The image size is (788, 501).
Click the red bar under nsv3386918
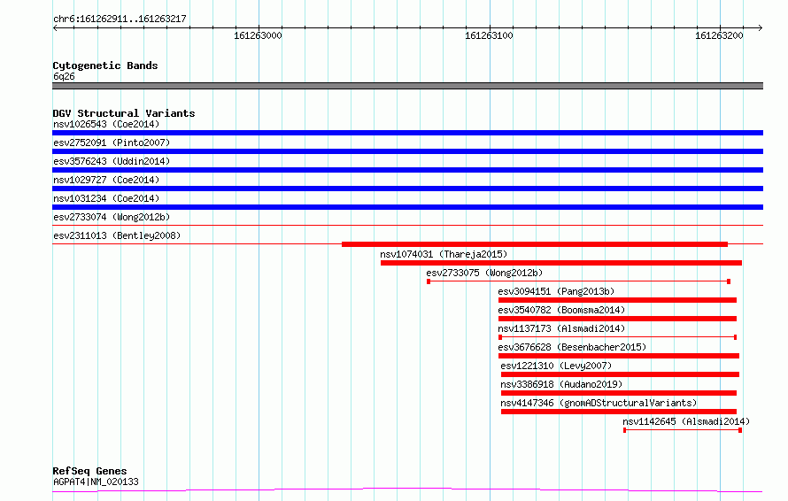pos(619,393)
